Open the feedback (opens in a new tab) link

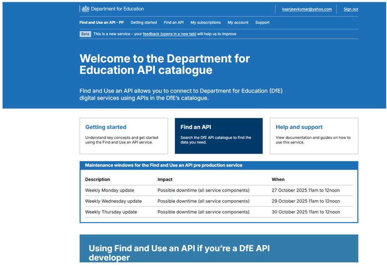(169, 34)
